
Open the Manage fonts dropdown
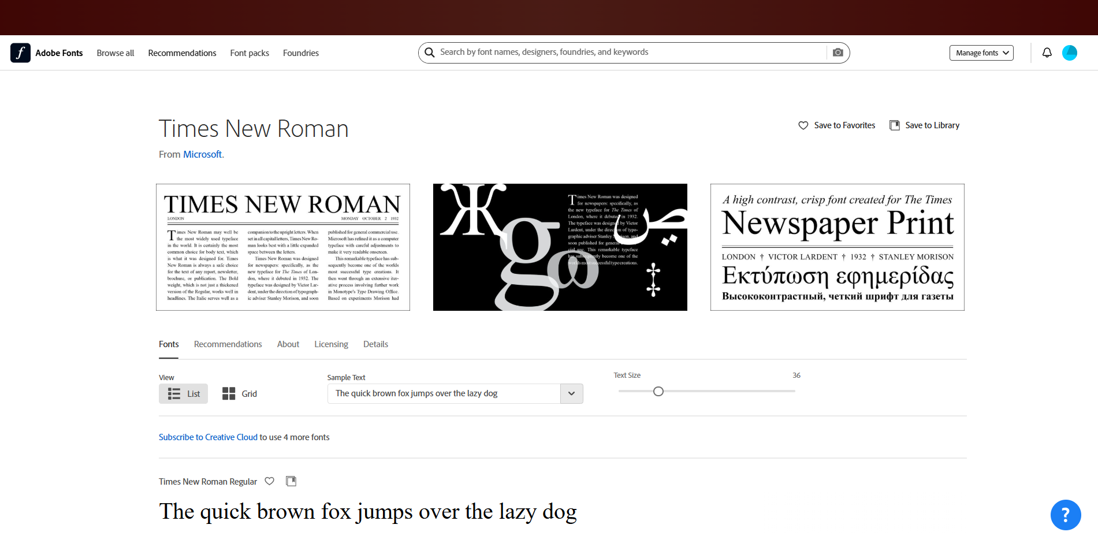981,53
